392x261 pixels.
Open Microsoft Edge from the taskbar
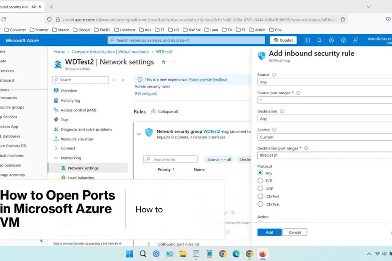[x=236, y=254]
